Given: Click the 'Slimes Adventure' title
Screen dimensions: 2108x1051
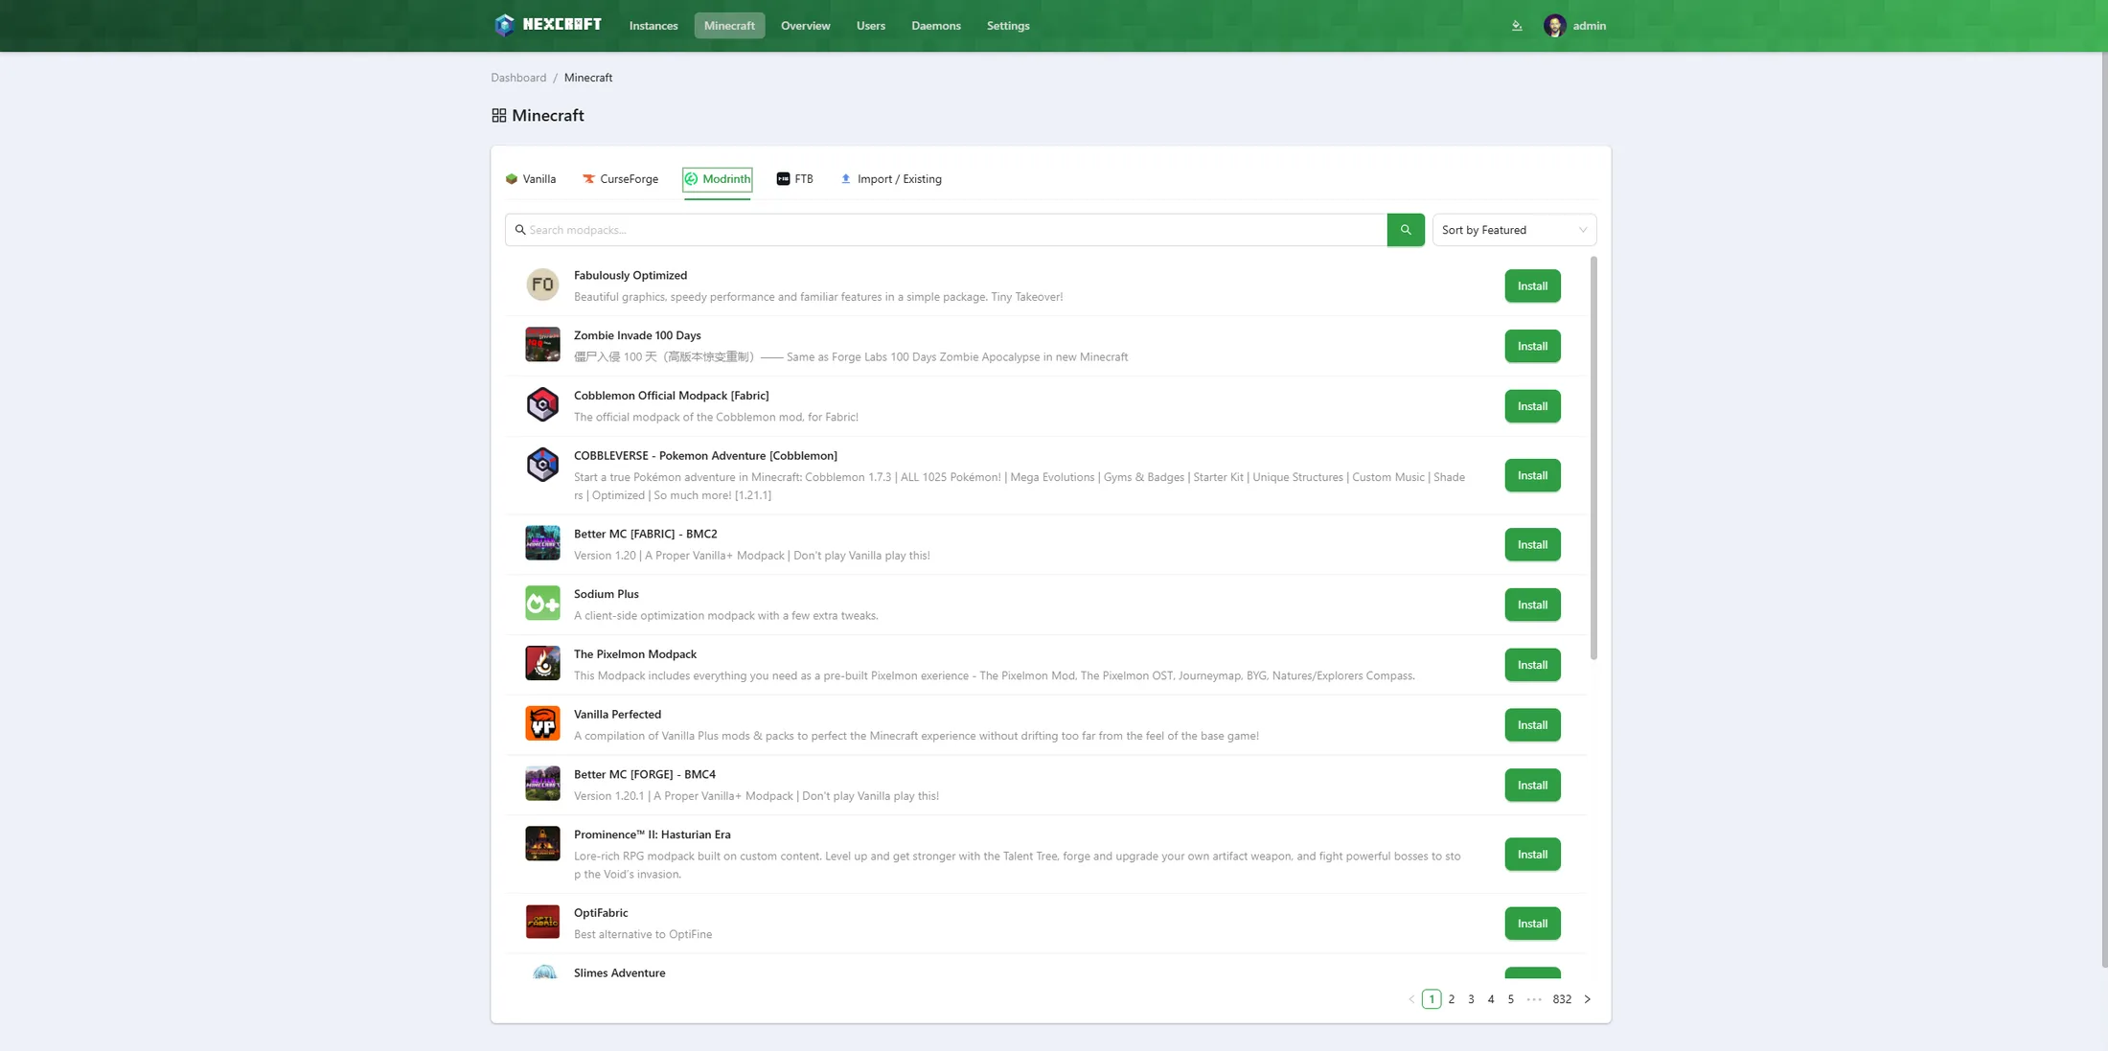Looking at the screenshot, I should click(619, 972).
